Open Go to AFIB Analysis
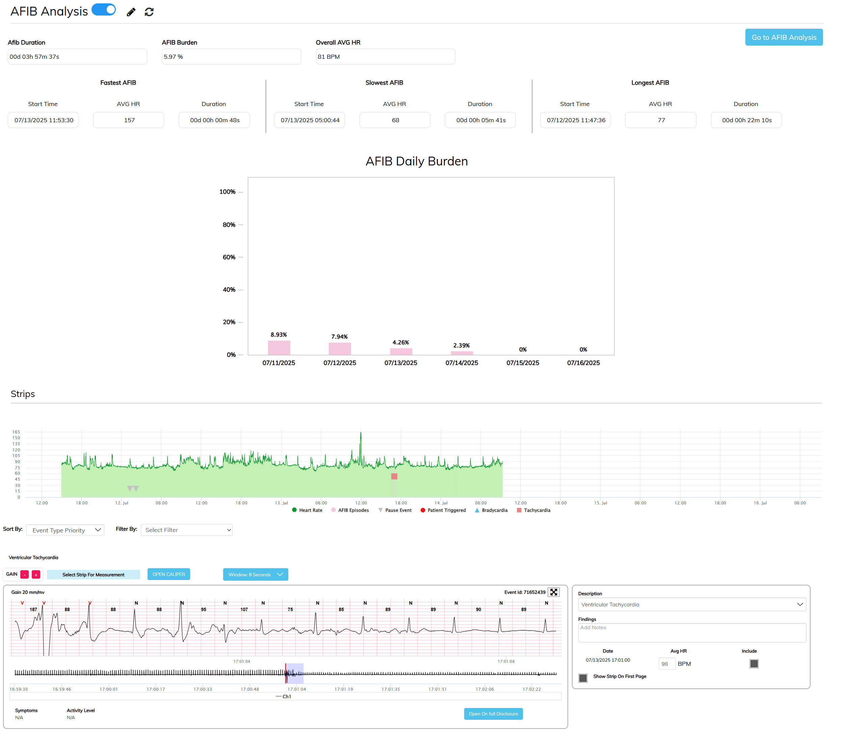This screenshot has height=737, width=848. 784,37
